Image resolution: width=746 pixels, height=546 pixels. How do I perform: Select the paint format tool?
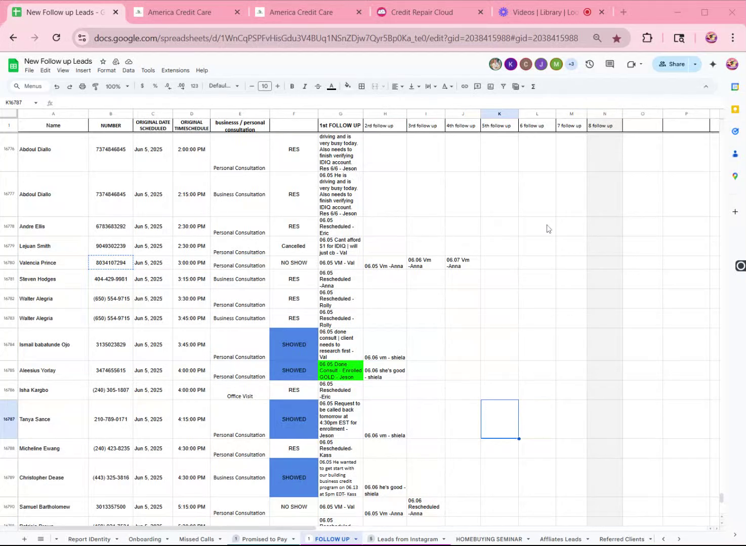coord(95,86)
